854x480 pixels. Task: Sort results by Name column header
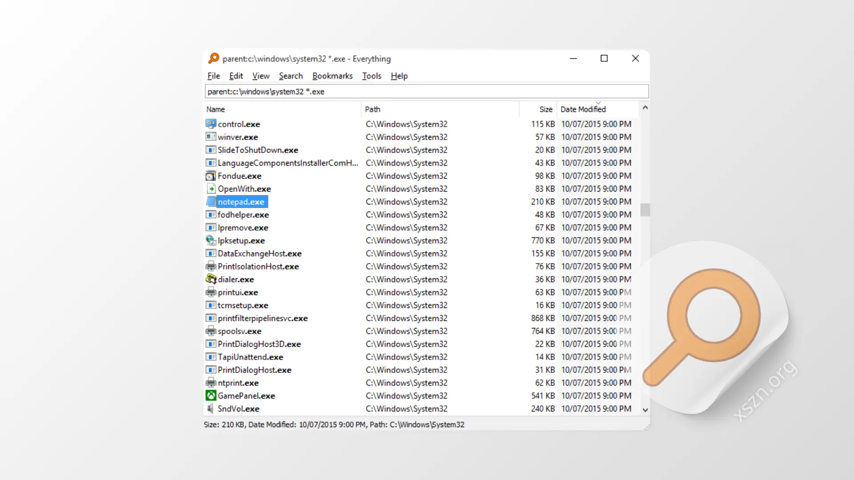pyautogui.click(x=216, y=109)
